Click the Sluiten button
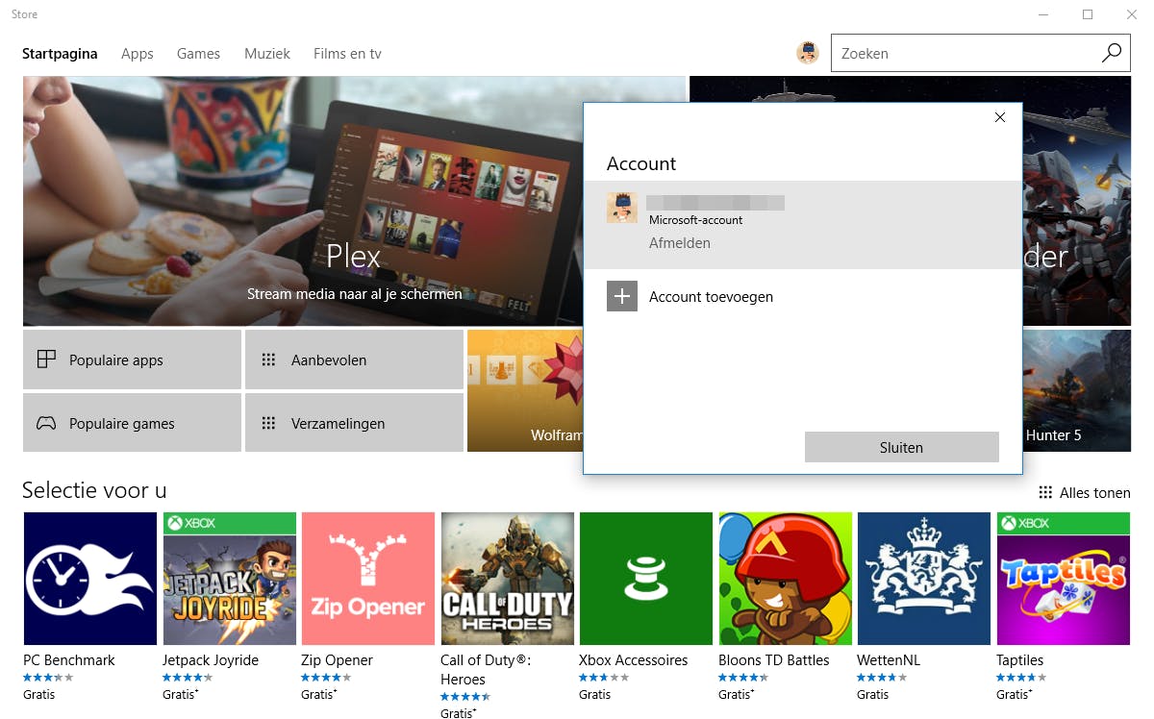 901,447
